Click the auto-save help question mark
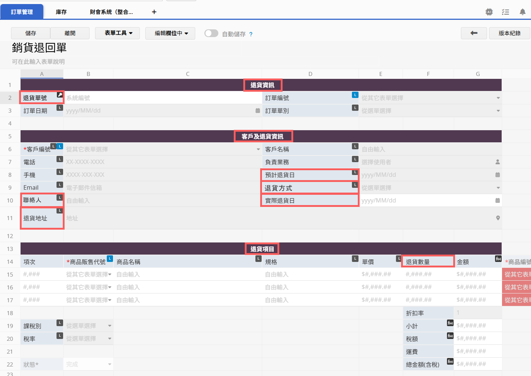The width and height of the screenshot is (531, 376). pos(251,34)
